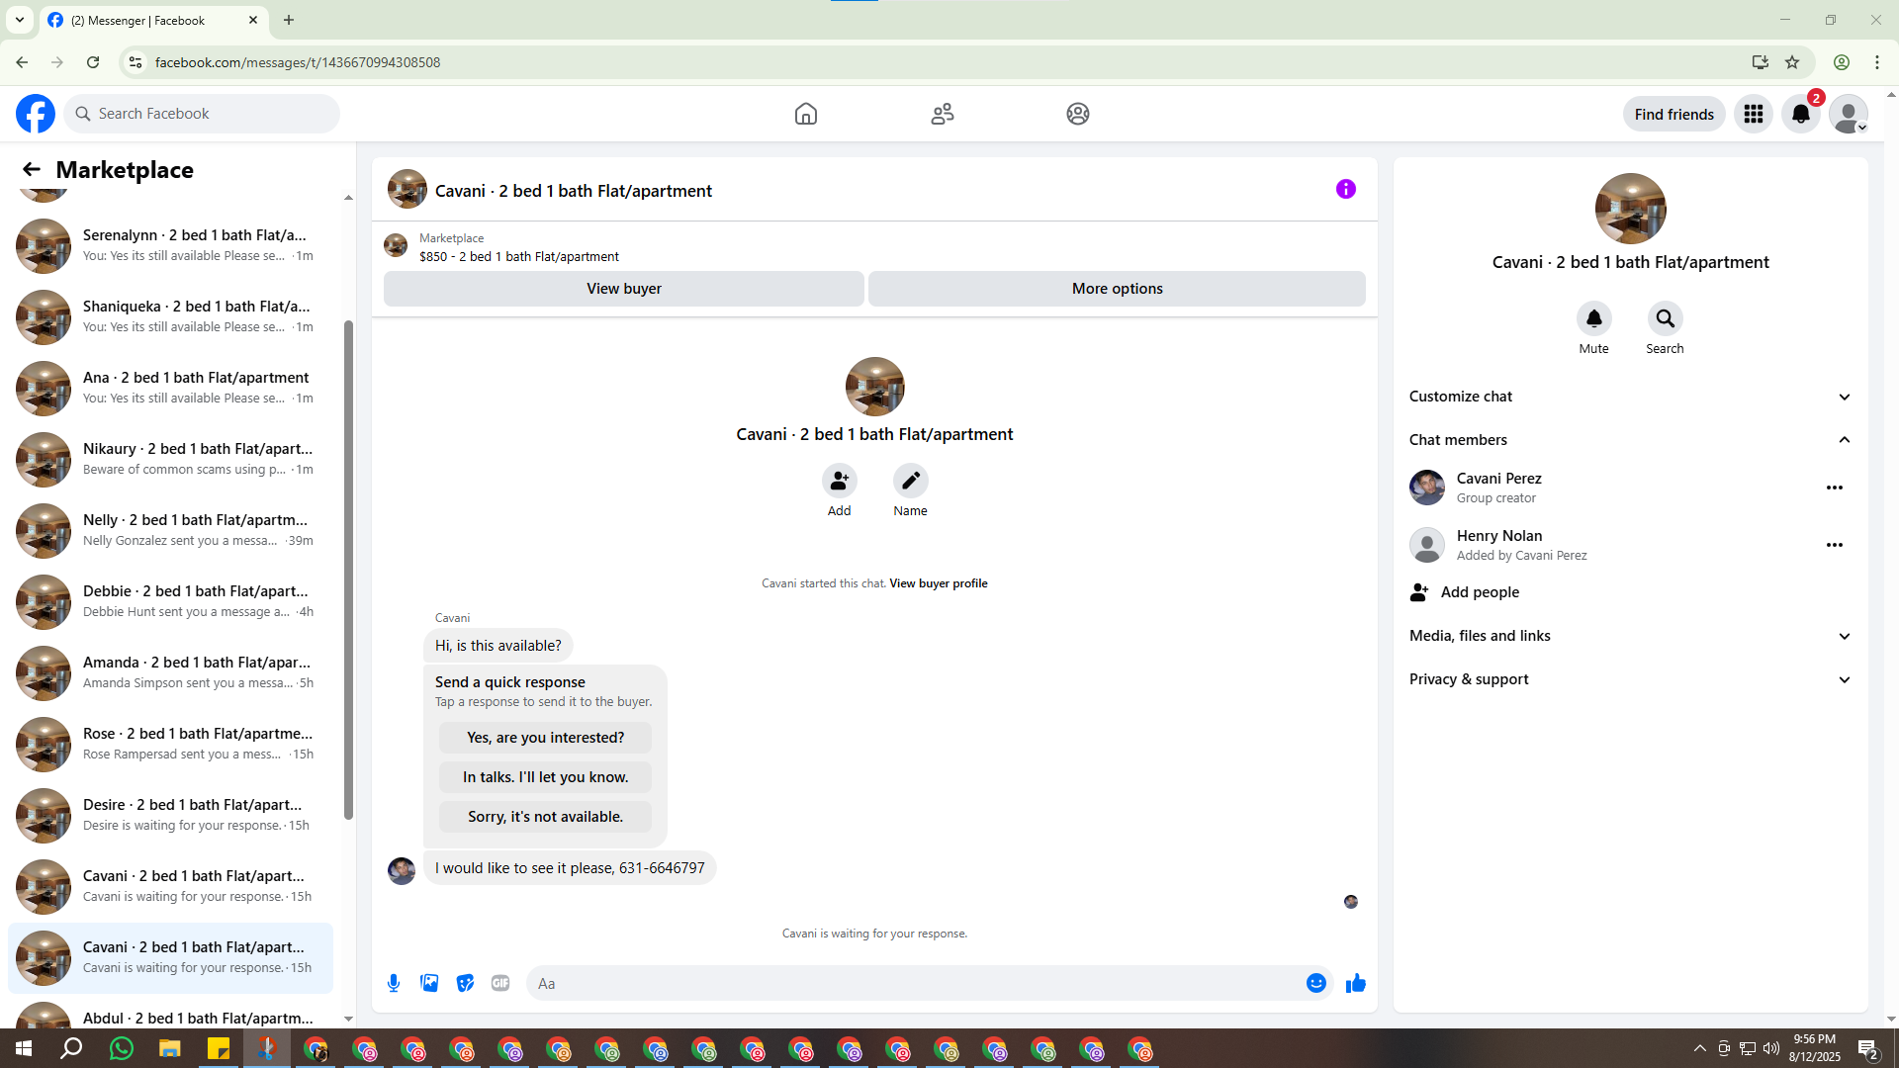Open the GIF picker

500,983
